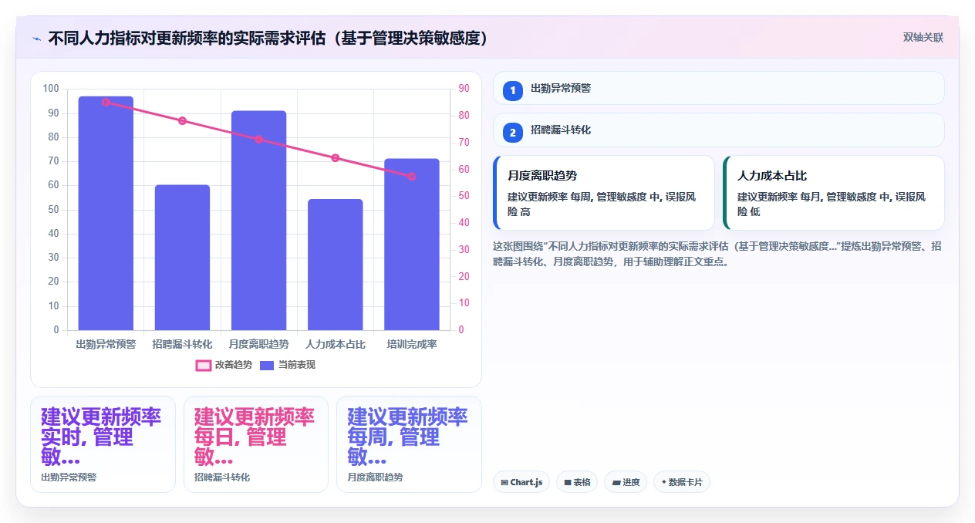This screenshot has height=523, width=975.
Task: Click the 培训完成率 bar in chart
Action: (x=412, y=245)
